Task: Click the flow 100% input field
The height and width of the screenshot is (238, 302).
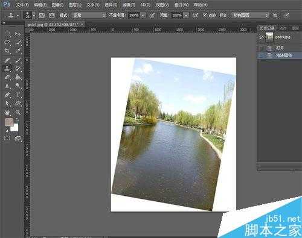Action: pos(178,16)
